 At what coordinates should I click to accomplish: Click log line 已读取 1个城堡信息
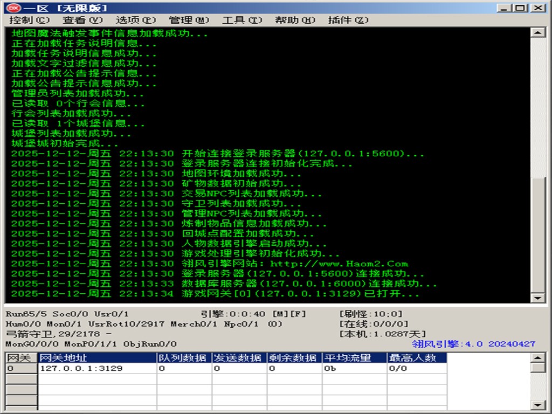[78, 123]
